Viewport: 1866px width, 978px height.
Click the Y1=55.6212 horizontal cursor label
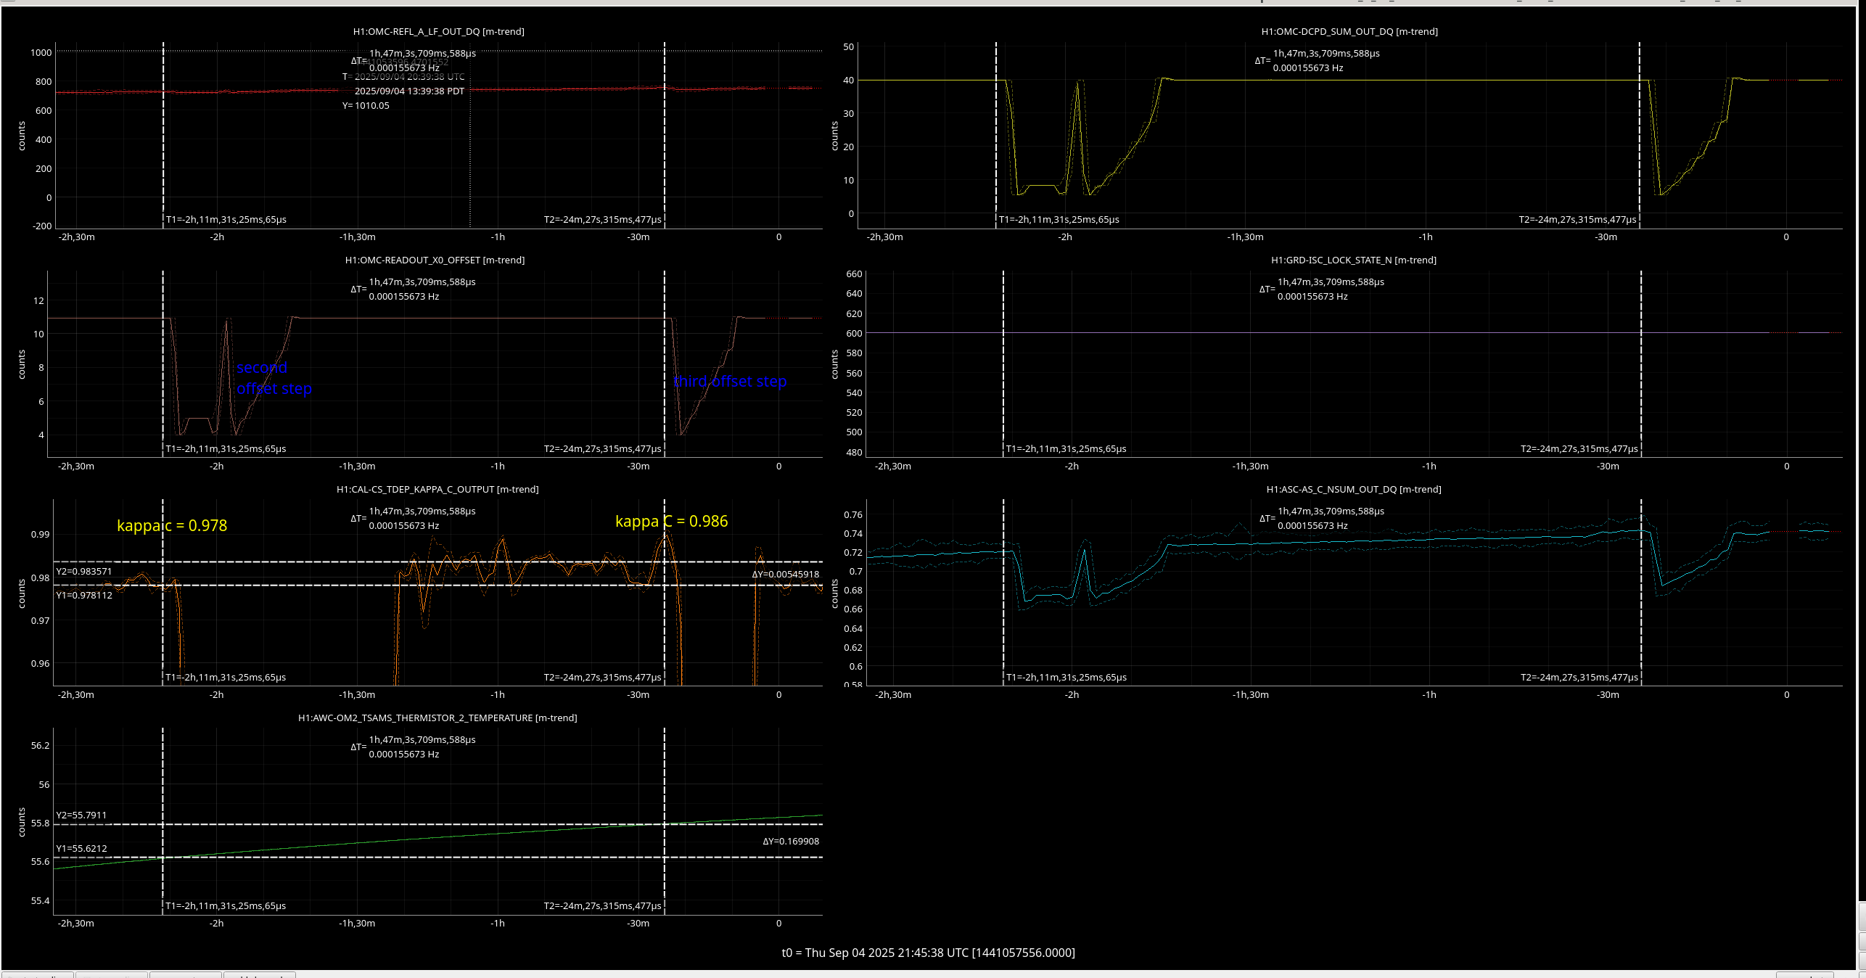click(81, 848)
